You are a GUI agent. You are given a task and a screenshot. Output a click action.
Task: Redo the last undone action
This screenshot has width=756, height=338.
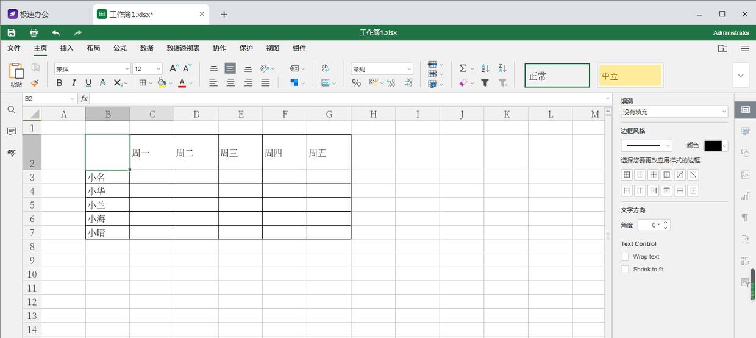point(78,32)
